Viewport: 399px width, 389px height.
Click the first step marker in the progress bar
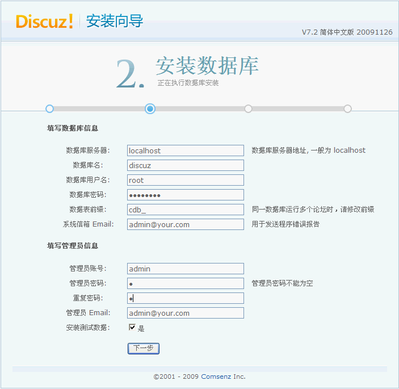49,108
